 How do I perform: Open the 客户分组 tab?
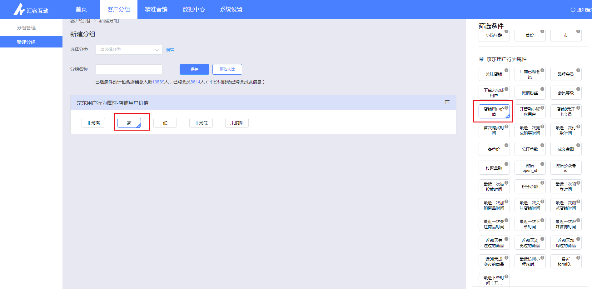pos(119,9)
